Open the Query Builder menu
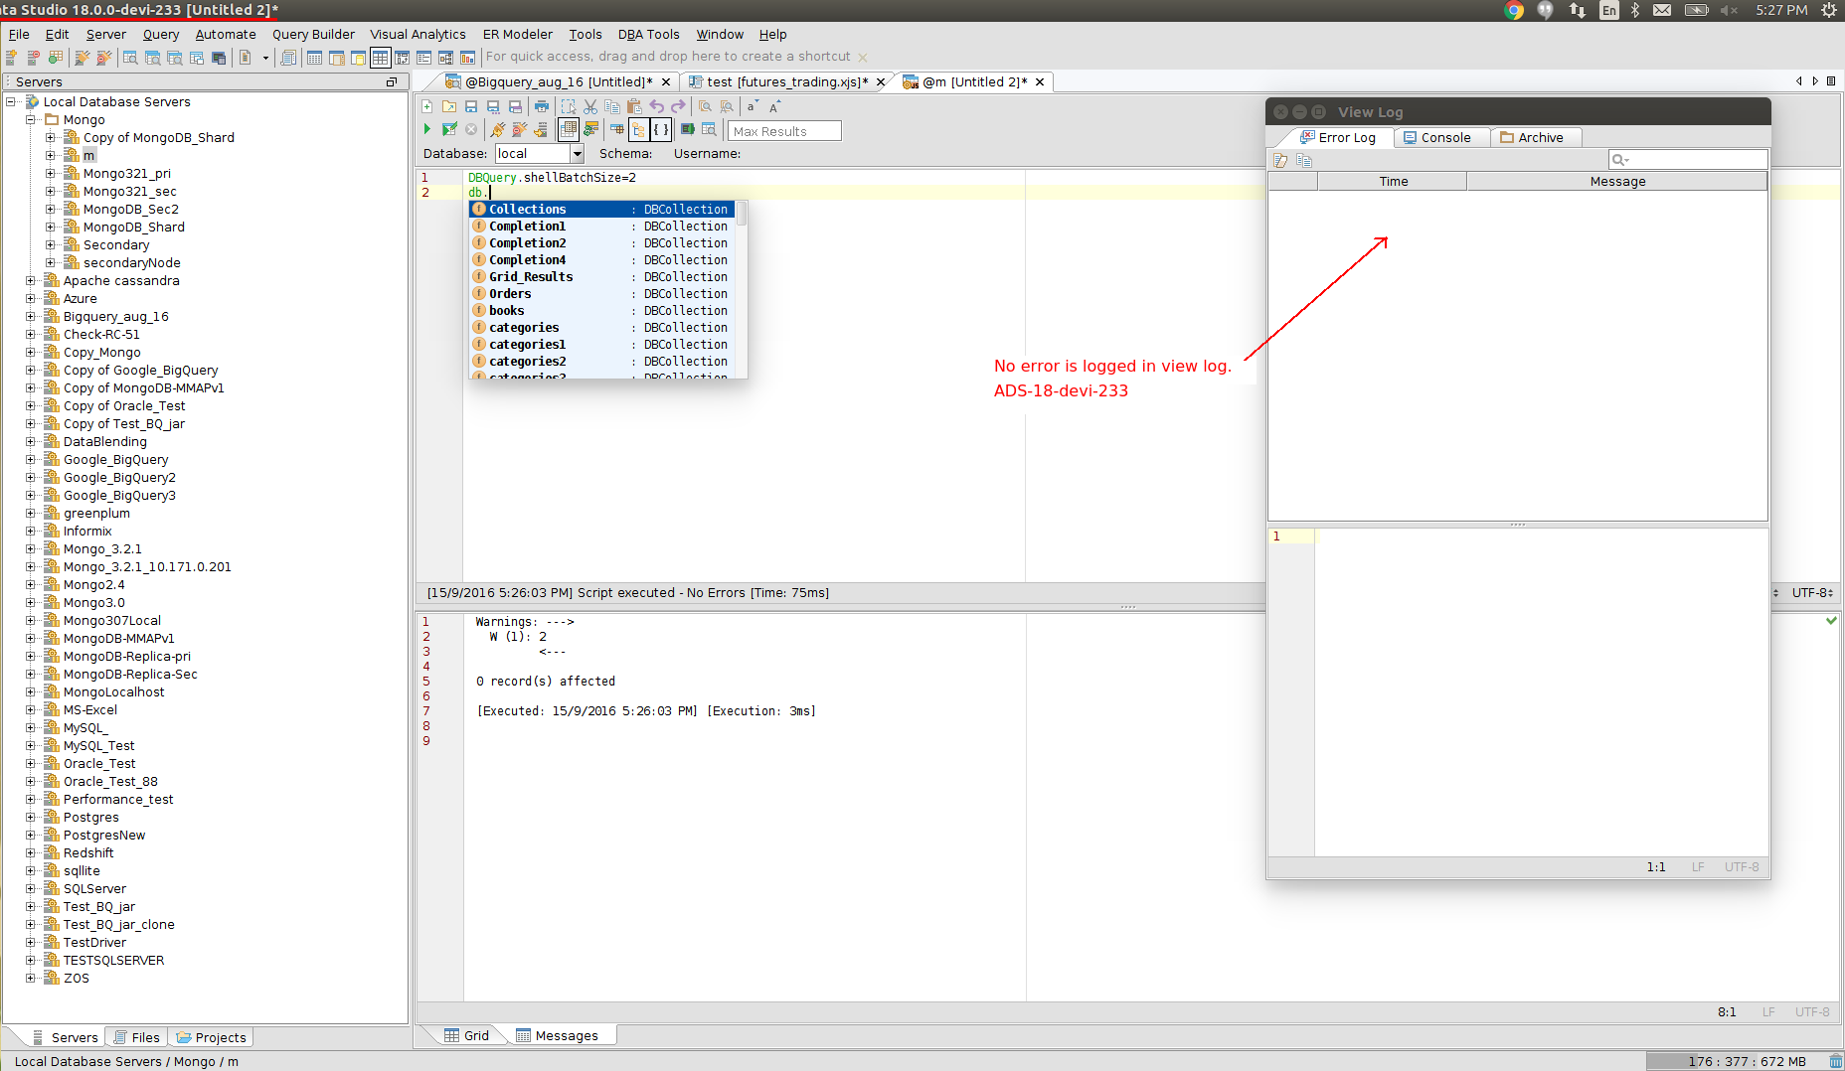The height and width of the screenshot is (1071, 1845). (x=313, y=34)
